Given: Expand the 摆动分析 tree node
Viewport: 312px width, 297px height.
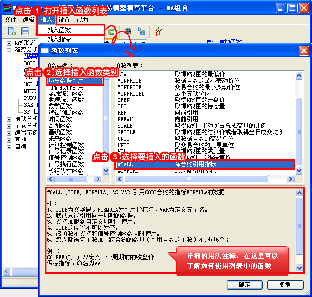Looking at the screenshot, I should (9, 119).
